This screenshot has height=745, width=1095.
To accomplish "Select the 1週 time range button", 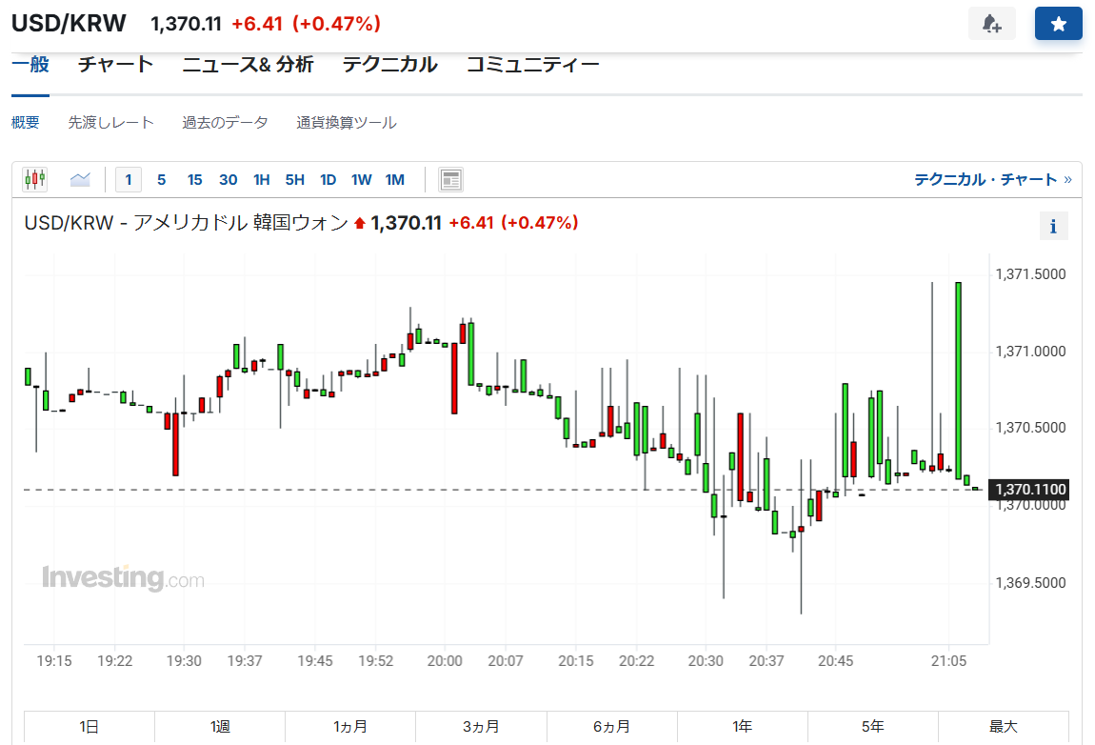I will pos(220,727).
